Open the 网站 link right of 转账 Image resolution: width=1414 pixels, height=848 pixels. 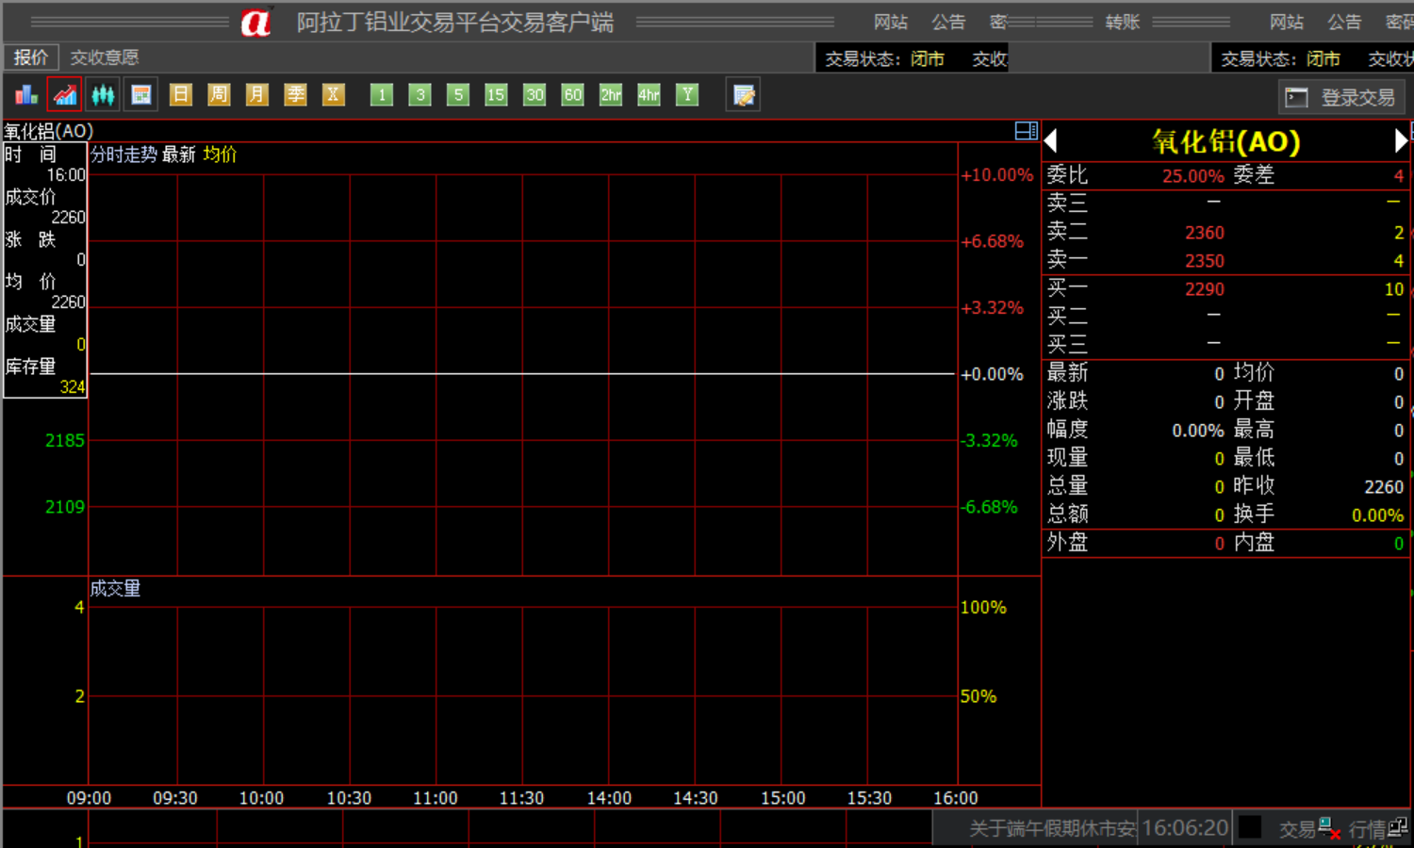[x=1287, y=22]
